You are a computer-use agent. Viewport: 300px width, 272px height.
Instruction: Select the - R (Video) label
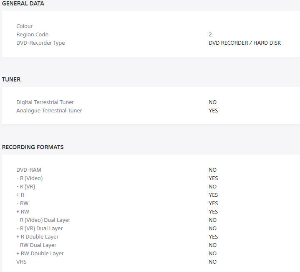pos(30,178)
